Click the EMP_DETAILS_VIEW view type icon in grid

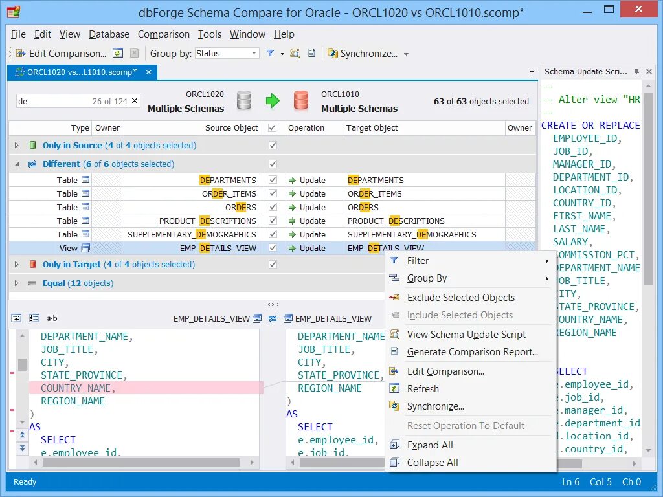click(85, 248)
